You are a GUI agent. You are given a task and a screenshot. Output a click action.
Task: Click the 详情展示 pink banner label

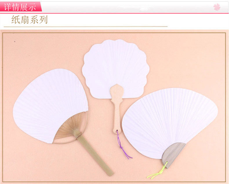point(21,7)
